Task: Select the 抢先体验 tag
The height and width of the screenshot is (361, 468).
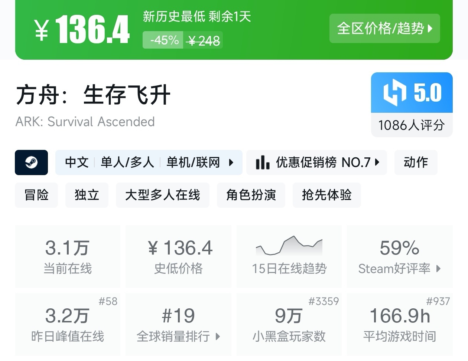Action: tap(327, 195)
